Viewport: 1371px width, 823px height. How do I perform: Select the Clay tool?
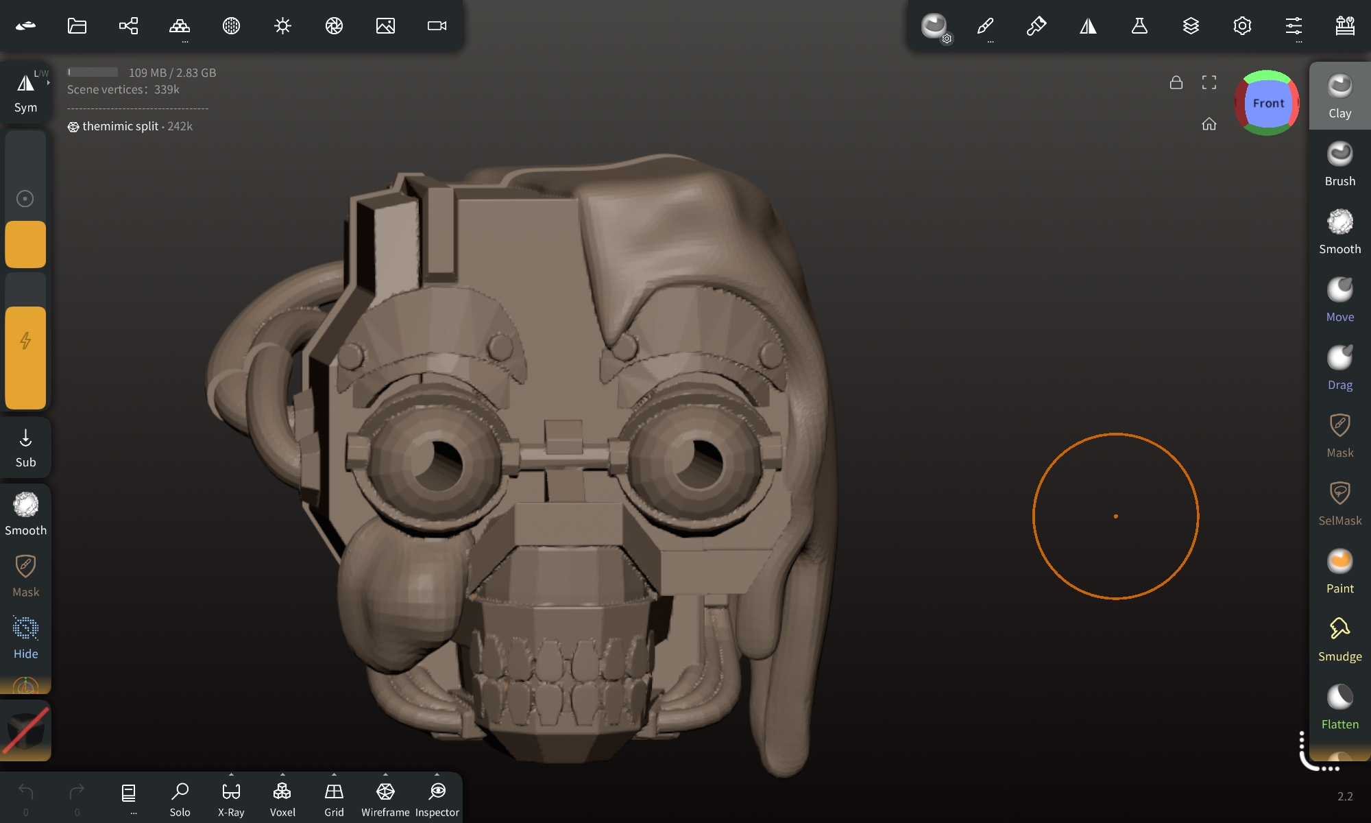1339,96
